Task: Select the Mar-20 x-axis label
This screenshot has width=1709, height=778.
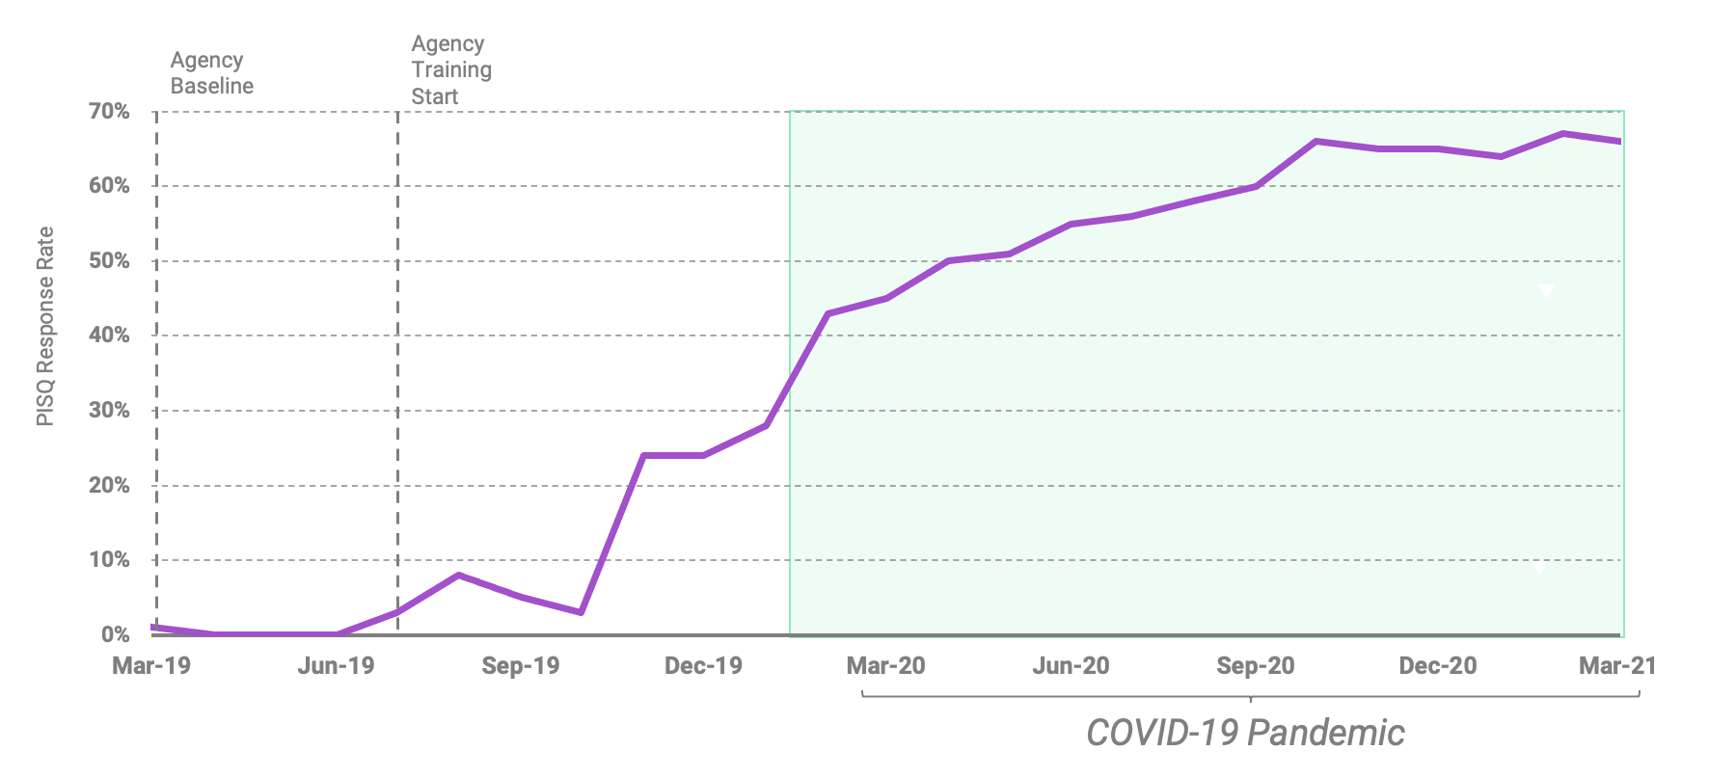Action: (885, 666)
